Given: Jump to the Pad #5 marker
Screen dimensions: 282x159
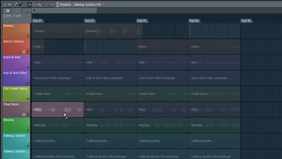Looking at the screenshot, I should click(246, 21).
